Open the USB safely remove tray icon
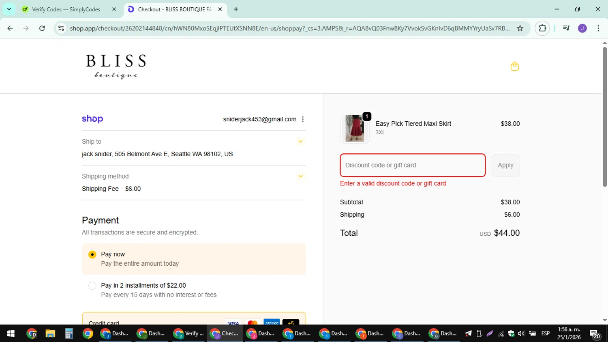 [x=479, y=333]
